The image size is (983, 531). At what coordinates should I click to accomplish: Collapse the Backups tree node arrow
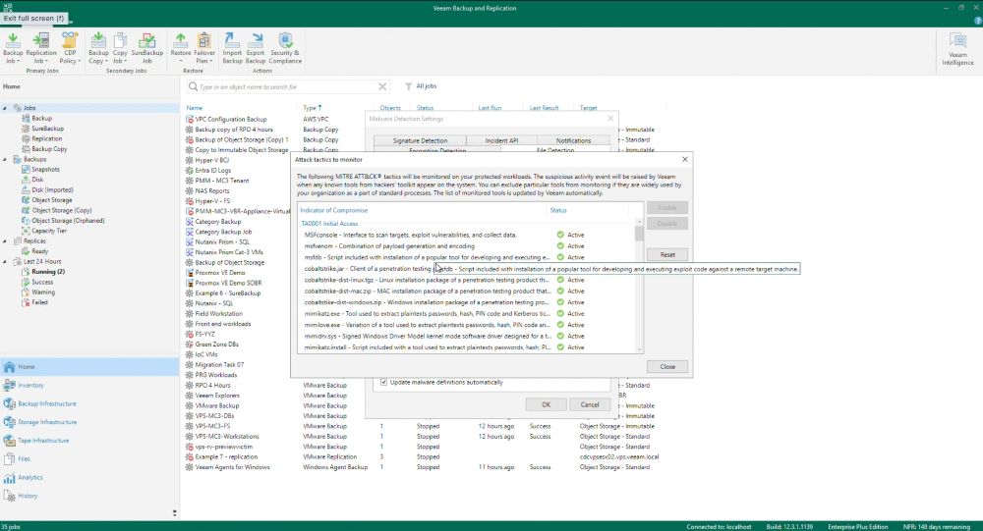pos(5,160)
